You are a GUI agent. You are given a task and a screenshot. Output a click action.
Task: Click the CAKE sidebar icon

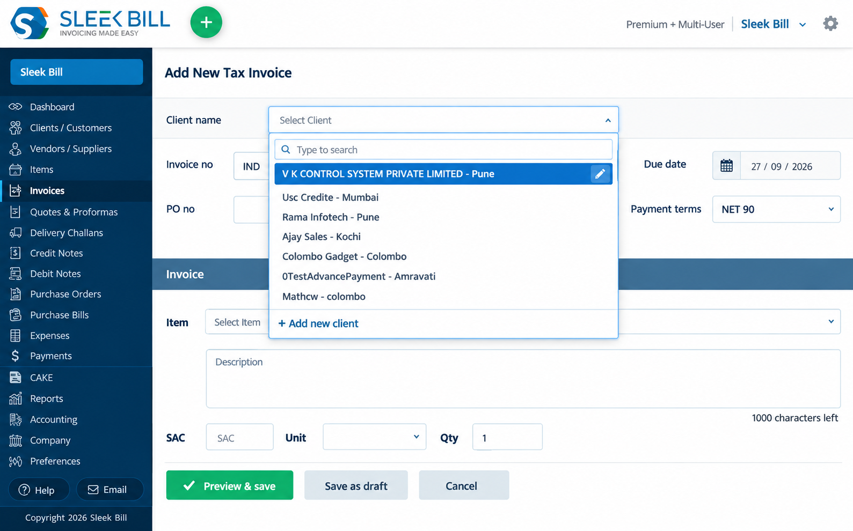click(16, 378)
